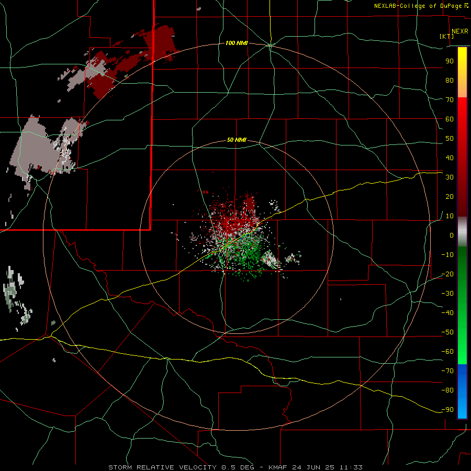Click the NEXR label above the color scale
This screenshot has height=471, width=471.
[459, 31]
